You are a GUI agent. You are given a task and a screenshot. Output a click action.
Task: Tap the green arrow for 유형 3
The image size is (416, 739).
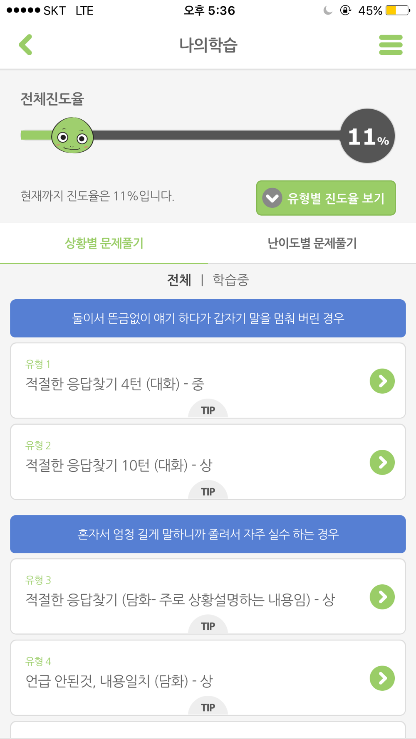coord(382,597)
